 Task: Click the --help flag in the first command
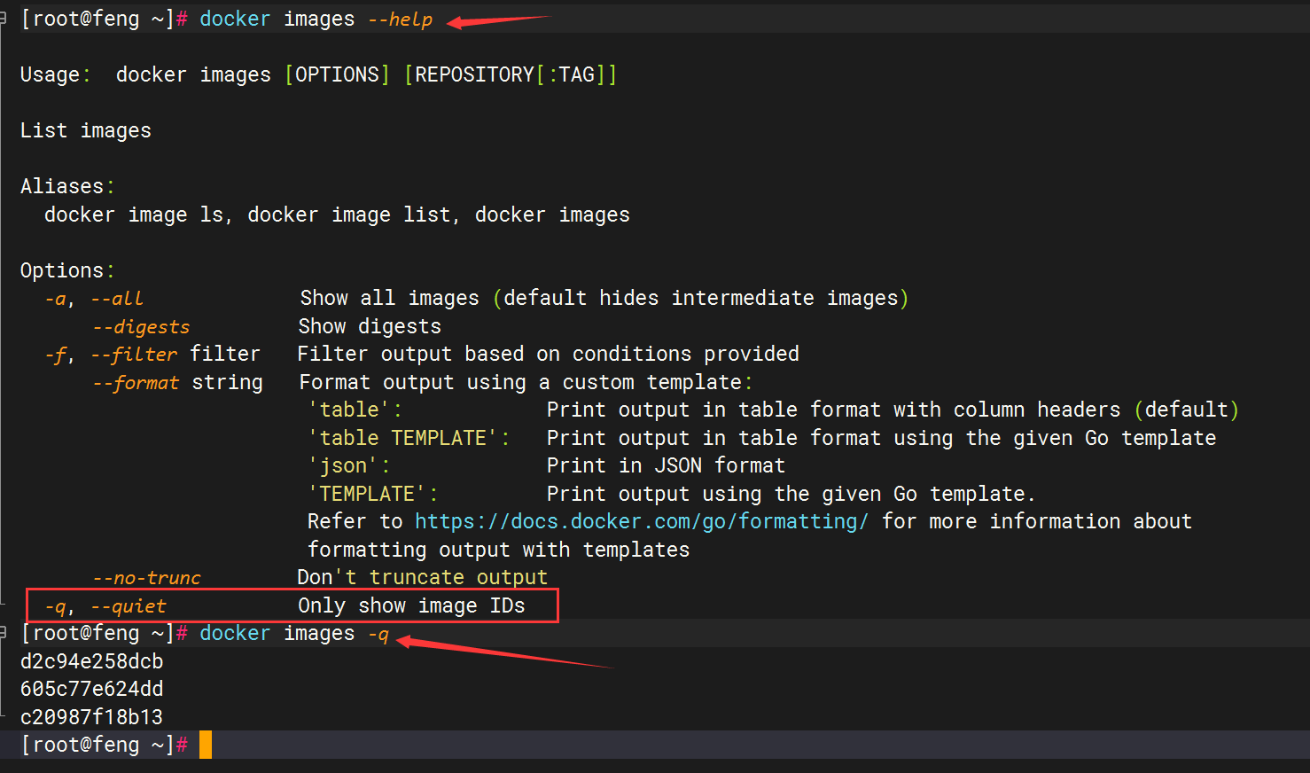pyautogui.click(x=400, y=20)
